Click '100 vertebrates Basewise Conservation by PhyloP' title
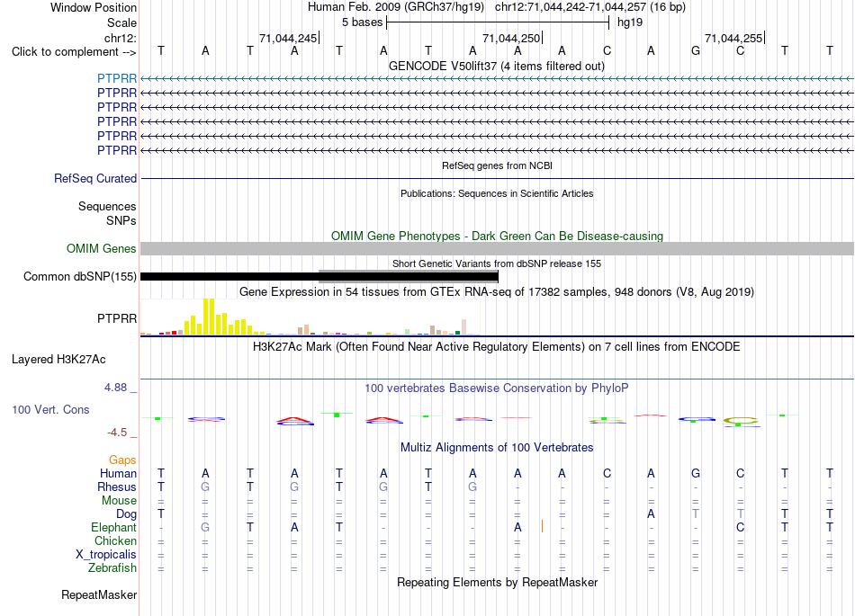Image resolution: width=855 pixels, height=616 pixels. coord(497,388)
